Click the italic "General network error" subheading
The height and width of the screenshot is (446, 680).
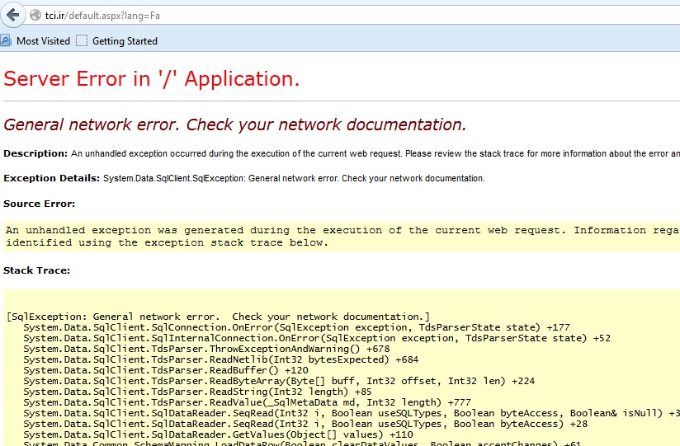(x=235, y=125)
